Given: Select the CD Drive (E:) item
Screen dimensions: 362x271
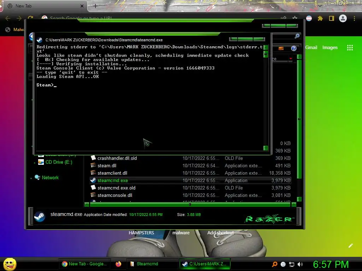Looking at the screenshot, I should 59,162.
